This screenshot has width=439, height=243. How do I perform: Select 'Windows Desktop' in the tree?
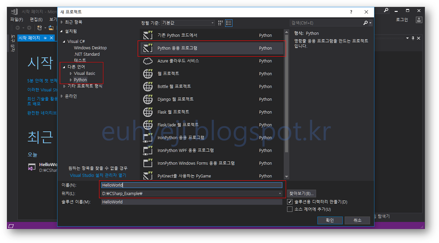[90, 48]
